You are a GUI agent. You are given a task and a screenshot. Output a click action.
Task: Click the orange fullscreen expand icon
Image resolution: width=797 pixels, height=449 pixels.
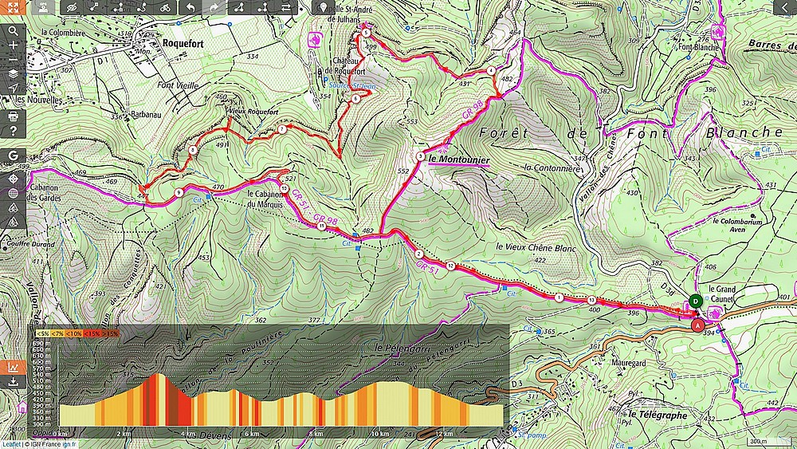point(13,7)
